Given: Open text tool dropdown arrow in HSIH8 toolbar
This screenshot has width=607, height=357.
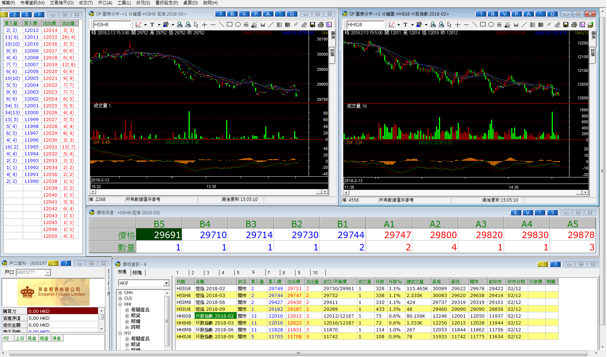Looking at the screenshot, I should click(159, 25).
